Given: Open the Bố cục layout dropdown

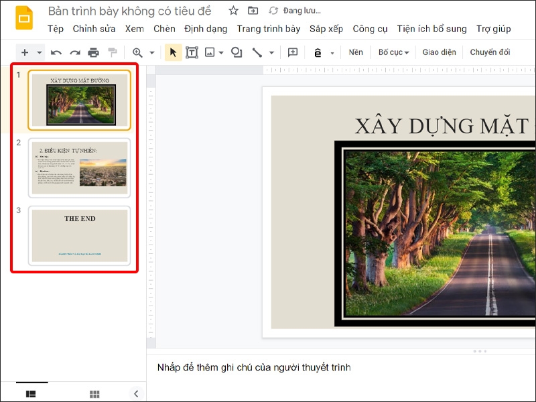Looking at the screenshot, I should coord(393,52).
